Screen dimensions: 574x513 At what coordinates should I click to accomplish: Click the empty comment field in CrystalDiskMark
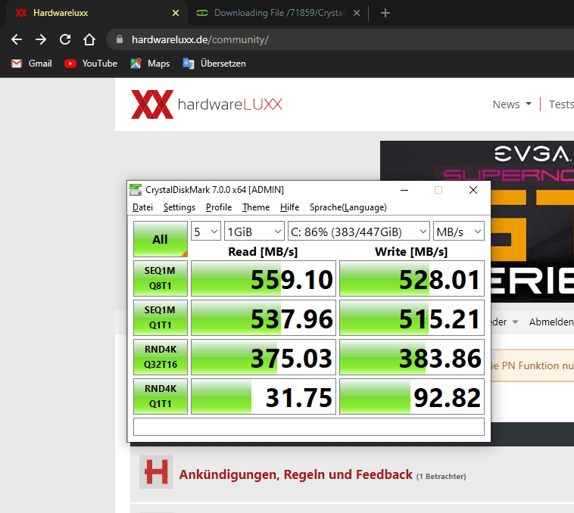pos(309,427)
